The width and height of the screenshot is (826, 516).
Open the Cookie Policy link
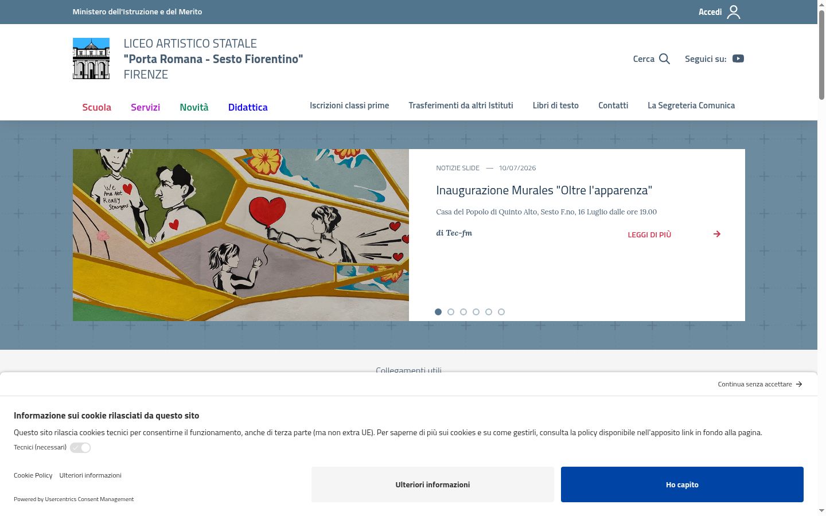pyautogui.click(x=33, y=475)
